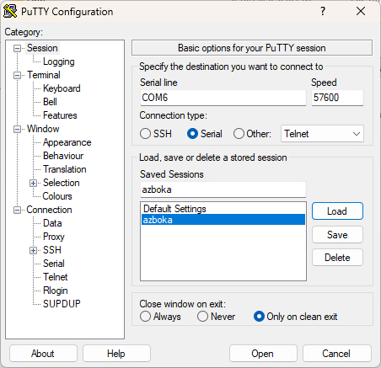Click the Open button to start session
The width and height of the screenshot is (381, 368).
(263, 354)
